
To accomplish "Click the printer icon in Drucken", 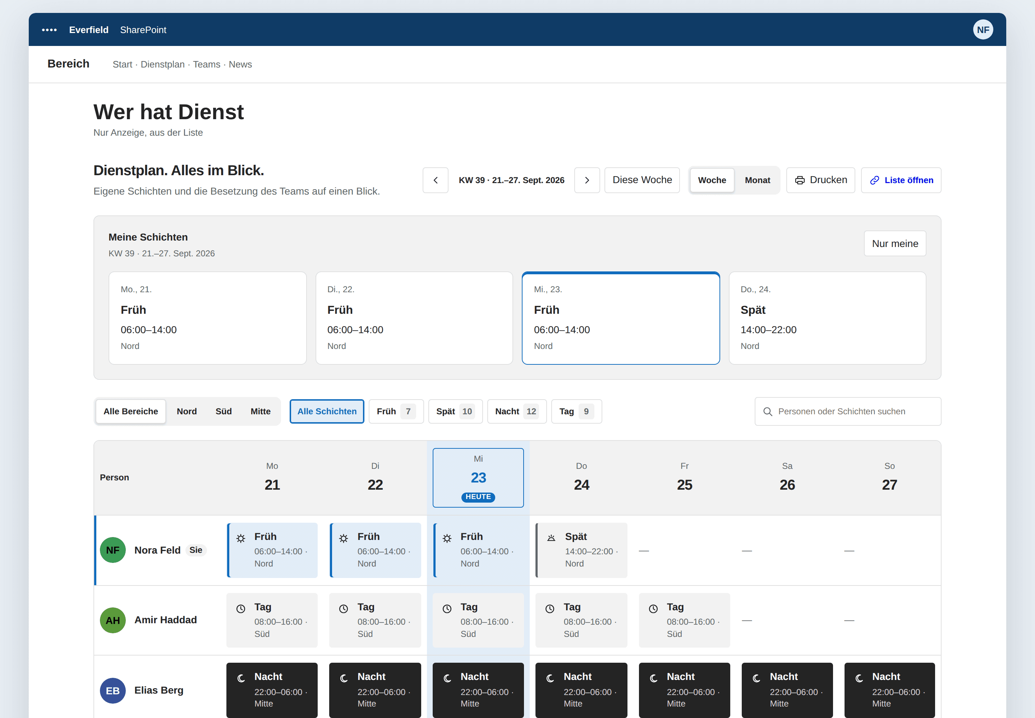I will (x=800, y=180).
